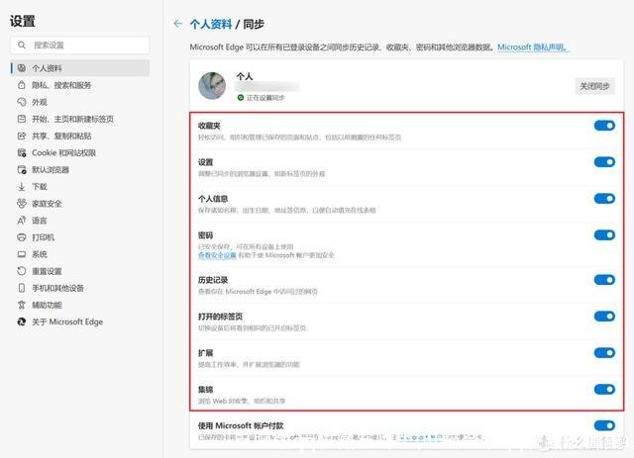This screenshot has height=458, width=634.
Task: Click the 共享、复制和粘贴 share icon
Action: click(x=22, y=136)
